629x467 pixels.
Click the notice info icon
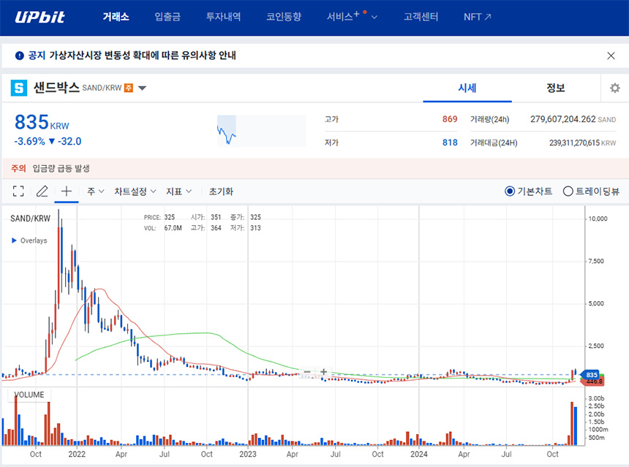tap(17, 55)
